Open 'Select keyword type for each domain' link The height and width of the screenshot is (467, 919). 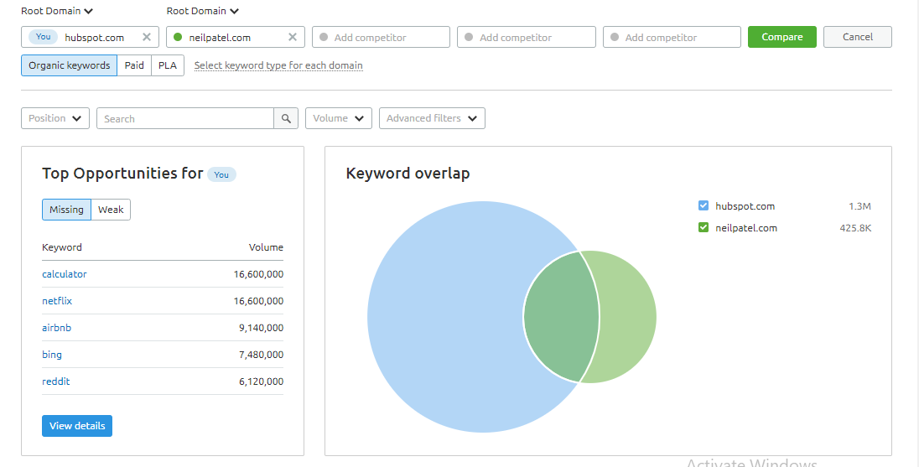pyautogui.click(x=278, y=65)
